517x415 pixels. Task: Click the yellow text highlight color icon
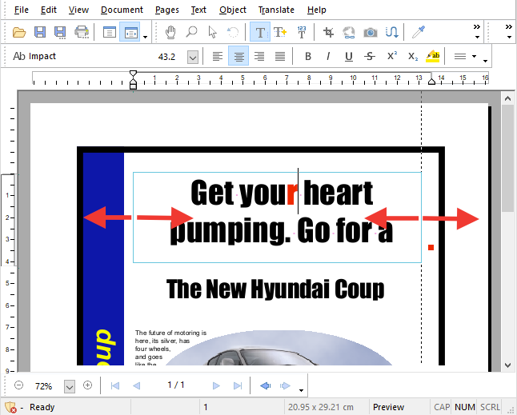(433, 56)
